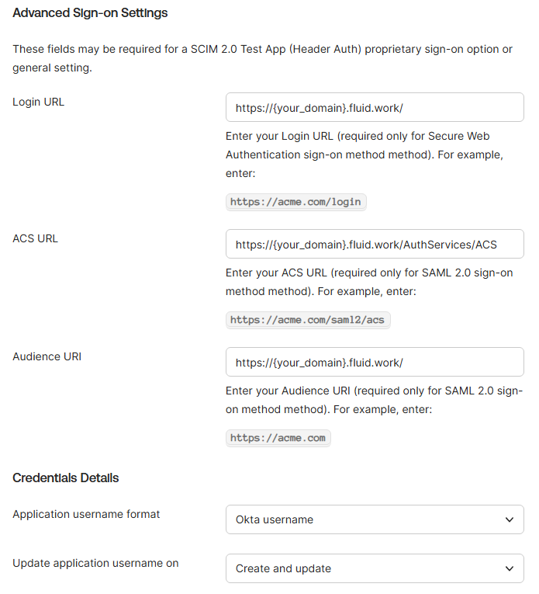This screenshot has width=539, height=594.
Task: Click the https://acme.com/login example code
Action: coord(295,202)
